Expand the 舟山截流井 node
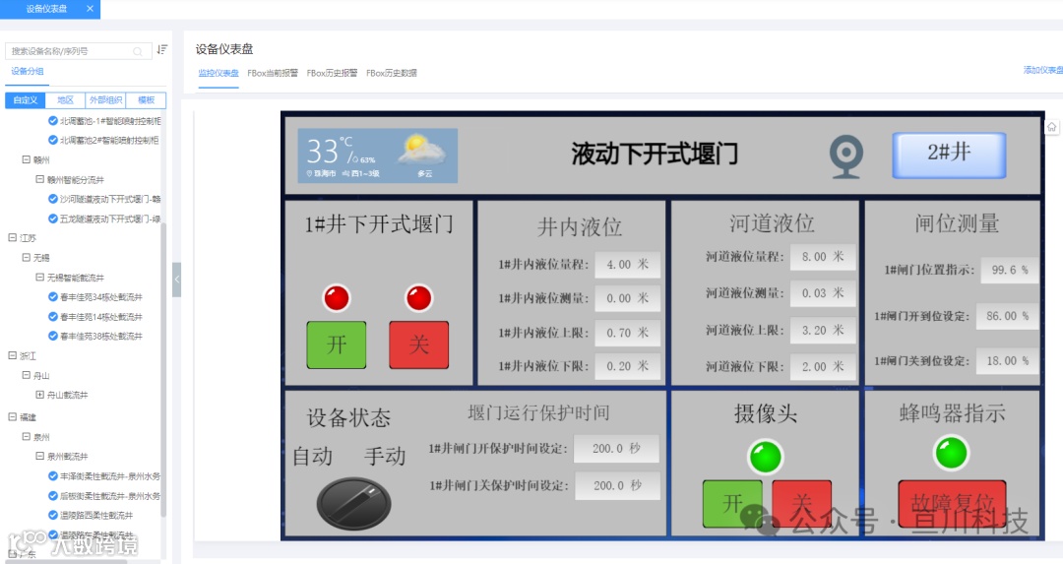The height and width of the screenshot is (564, 1063). click(39, 394)
